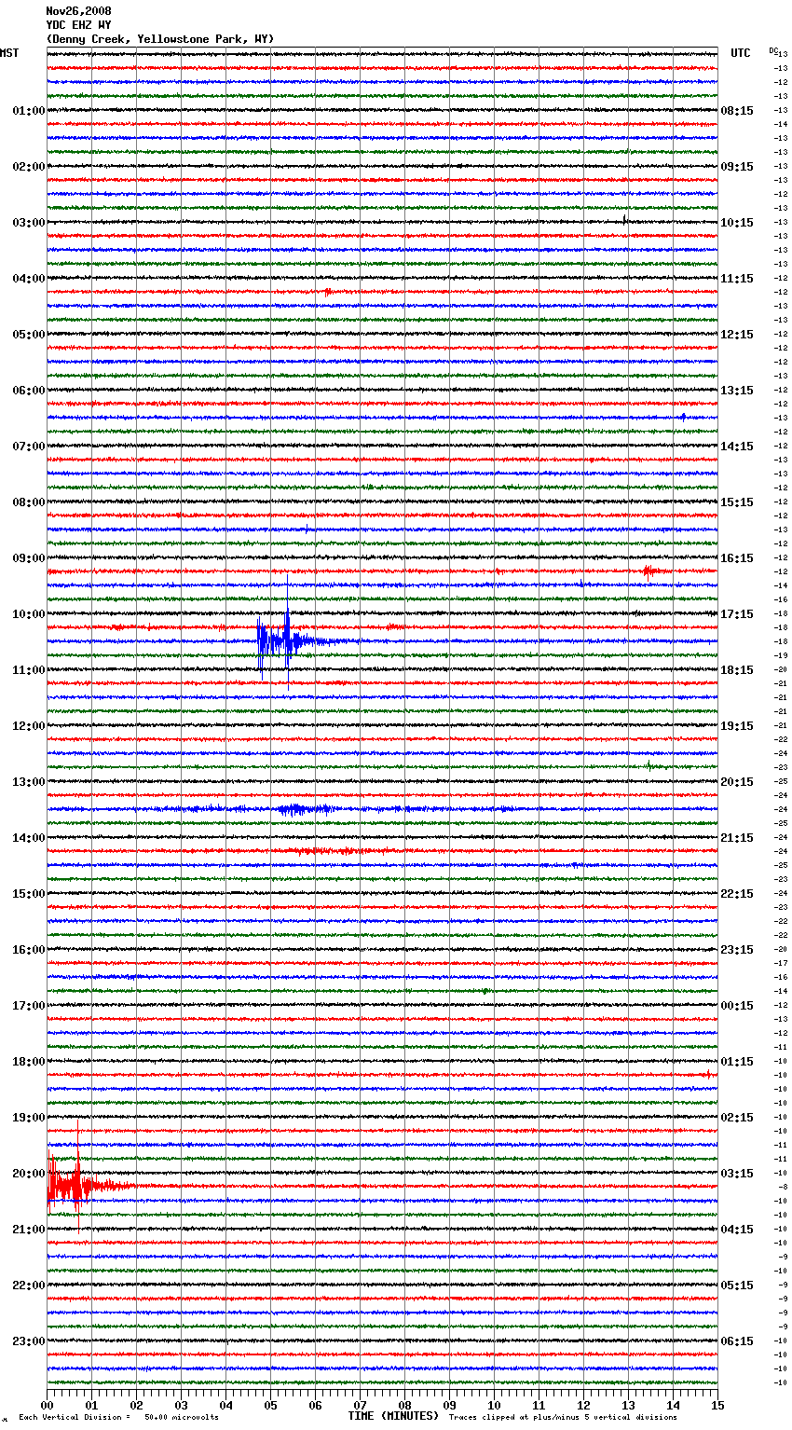Click the 18:00 MST time label
Screen dimensions: 792x1430
28,1062
